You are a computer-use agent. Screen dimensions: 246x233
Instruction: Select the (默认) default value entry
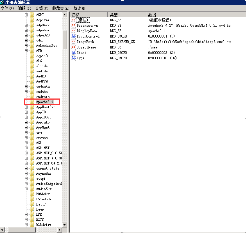pyautogui.click(x=83, y=20)
